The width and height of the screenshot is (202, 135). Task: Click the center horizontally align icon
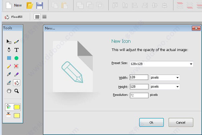[165, 5]
